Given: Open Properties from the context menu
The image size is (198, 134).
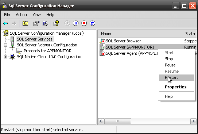Looking at the screenshot, I should (175, 87).
